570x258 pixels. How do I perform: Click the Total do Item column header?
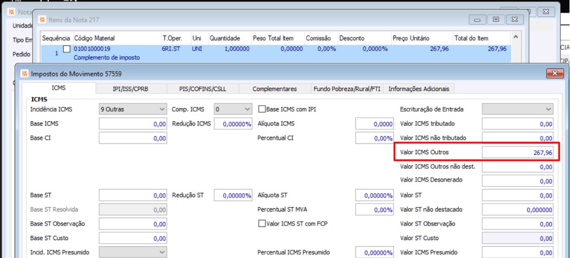[x=482, y=38]
